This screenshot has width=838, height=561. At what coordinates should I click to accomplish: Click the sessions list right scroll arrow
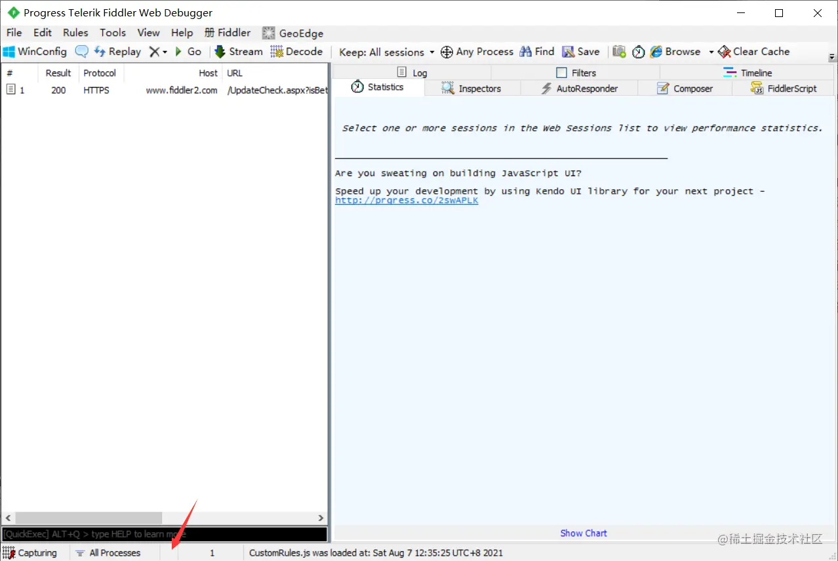click(x=321, y=518)
